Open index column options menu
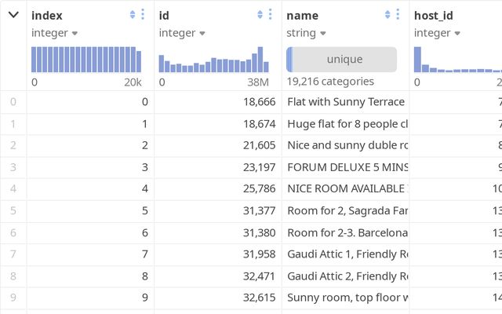The width and height of the screenshot is (502, 314). coord(143,14)
